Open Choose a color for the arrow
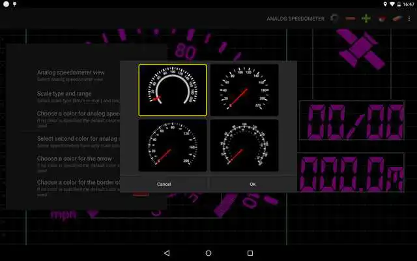 click(78, 164)
